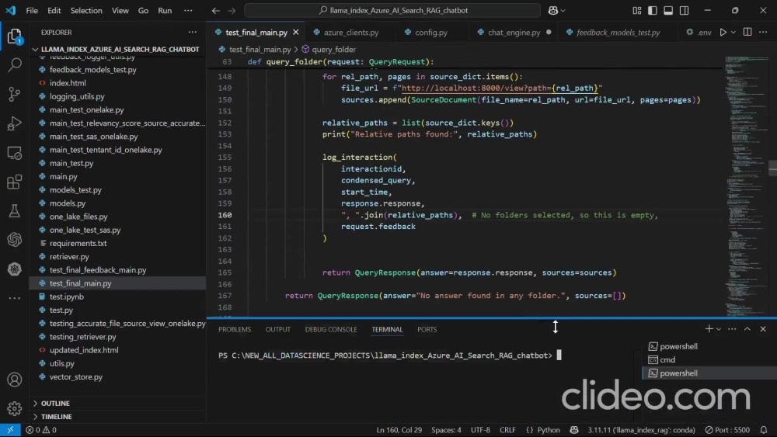Screen dimensions: 777x437
Task: Toggle Primary Side Bar visibility
Action: coord(653,10)
